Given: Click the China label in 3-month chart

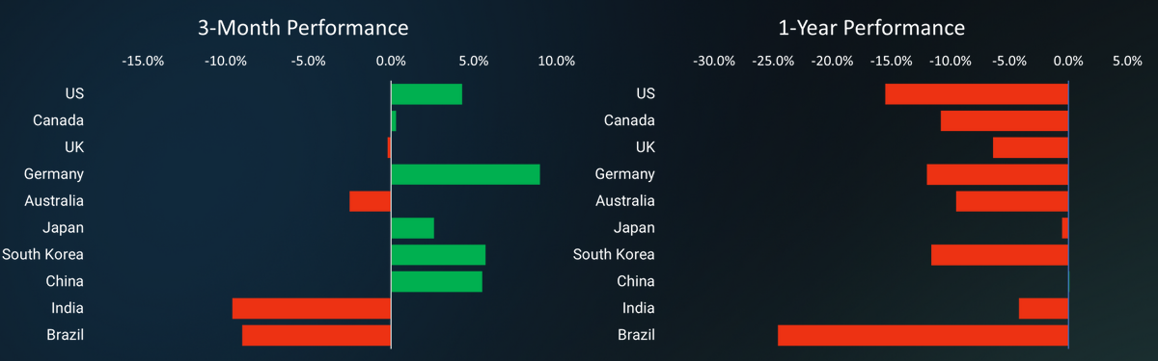Looking at the screenshot, I should pyautogui.click(x=65, y=281).
